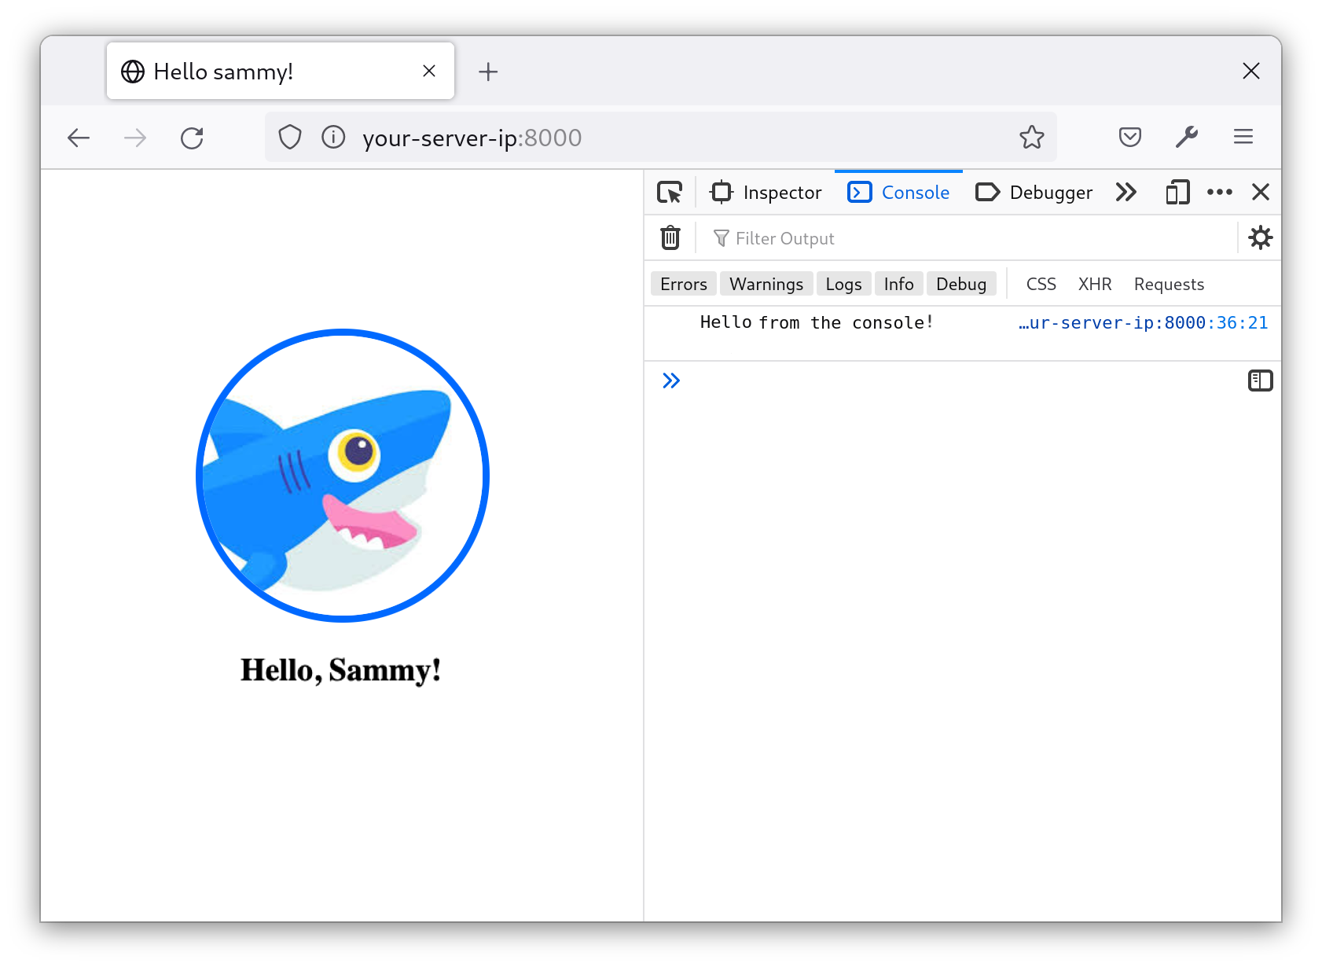Toggle the Errors filter
The height and width of the screenshot is (967, 1322).
click(x=684, y=284)
